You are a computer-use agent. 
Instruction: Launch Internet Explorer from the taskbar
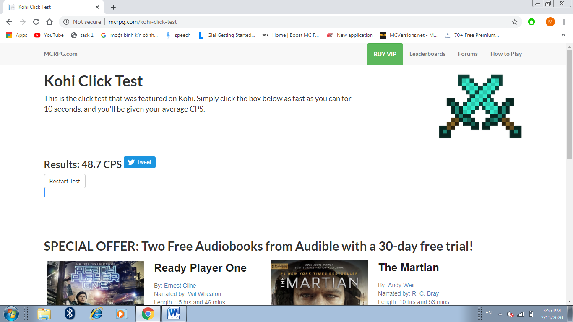[96, 314]
